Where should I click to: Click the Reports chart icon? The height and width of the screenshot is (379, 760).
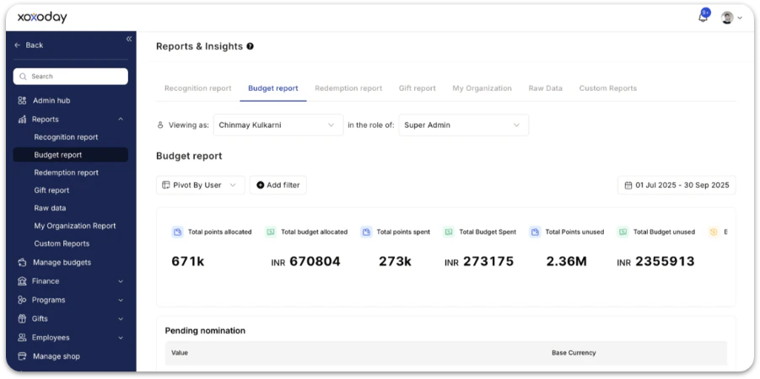(x=22, y=120)
